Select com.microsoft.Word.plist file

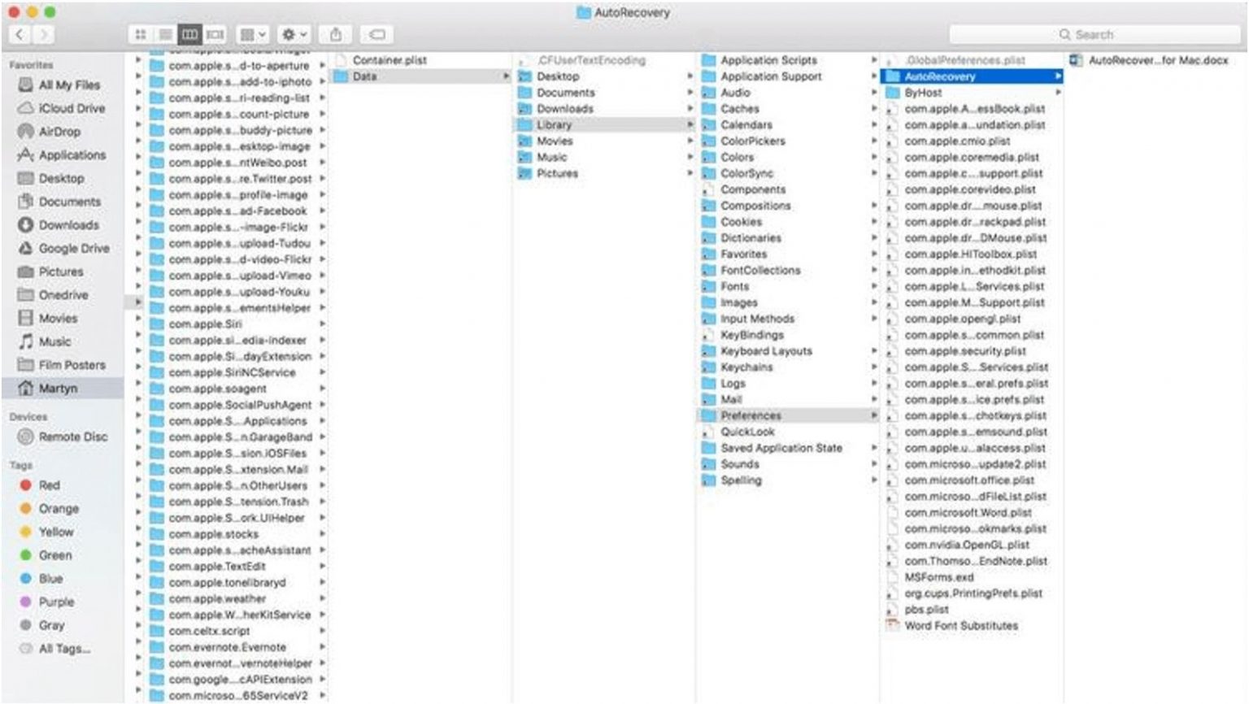(968, 513)
